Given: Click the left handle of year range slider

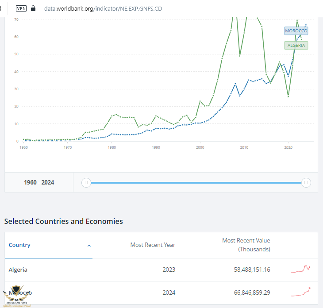Looking at the screenshot, I should [87, 182].
